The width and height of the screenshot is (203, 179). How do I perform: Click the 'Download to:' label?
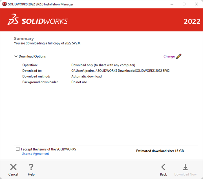point(32,71)
